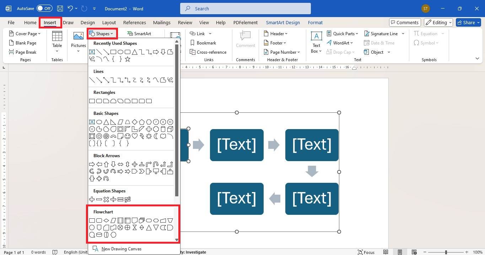Switch to the References tab
485x255 pixels.
coord(135,22)
